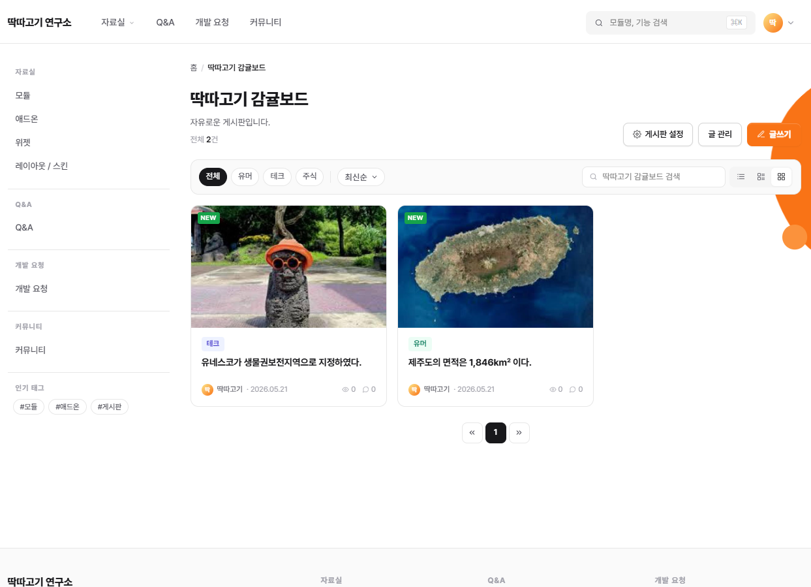Image resolution: width=811 pixels, height=587 pixels.
Task: Select the 주식 category filter
Action: tap(309, 177)
